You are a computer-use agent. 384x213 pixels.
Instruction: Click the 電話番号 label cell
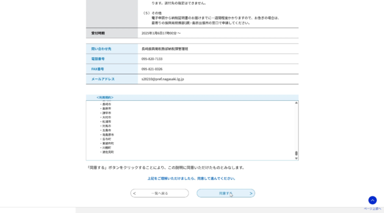[112, 59]
